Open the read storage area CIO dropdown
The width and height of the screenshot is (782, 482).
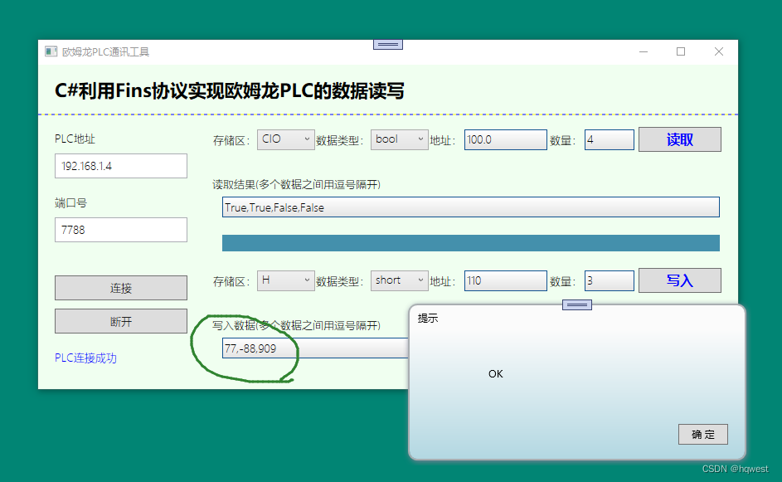coord(286,139)
